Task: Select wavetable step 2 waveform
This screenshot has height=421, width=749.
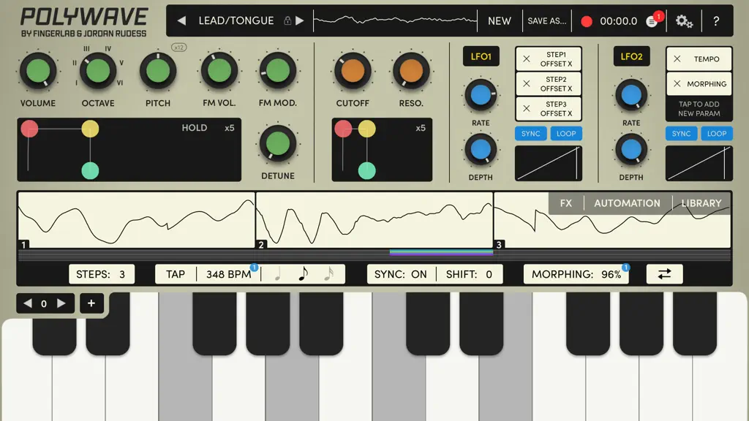Action: click(x=374, y=220)
